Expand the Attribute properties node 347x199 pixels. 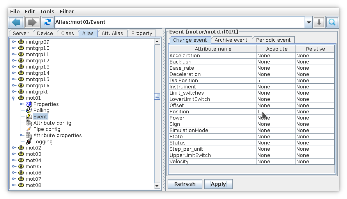21,135
